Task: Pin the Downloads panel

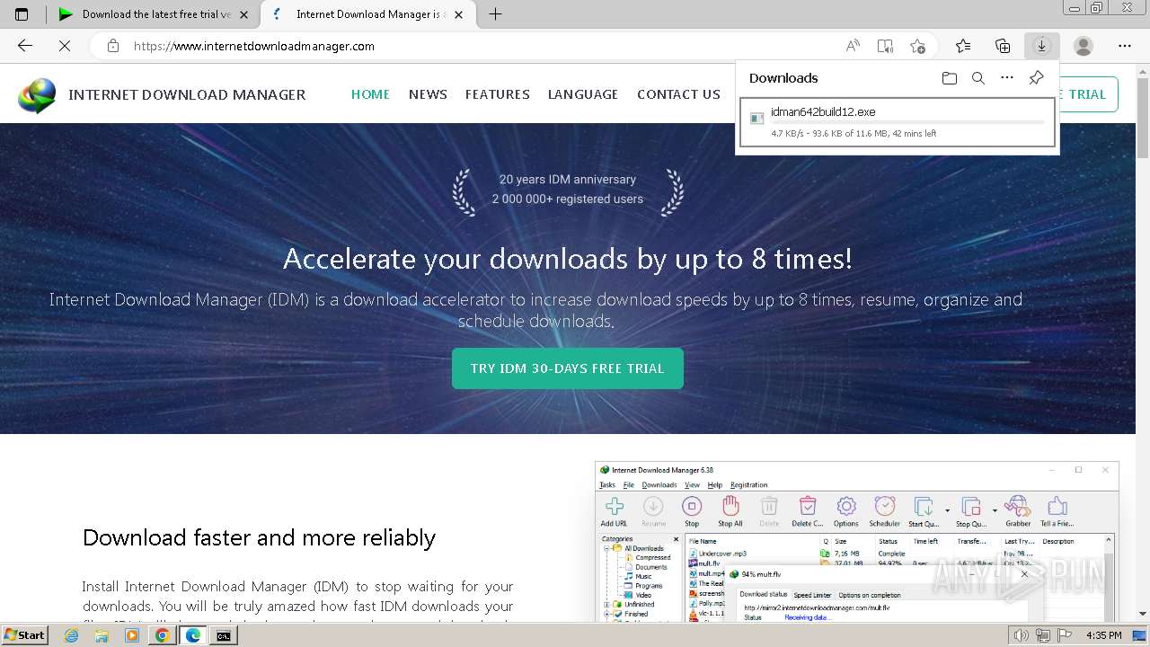Action: [x=1036, y=78]
